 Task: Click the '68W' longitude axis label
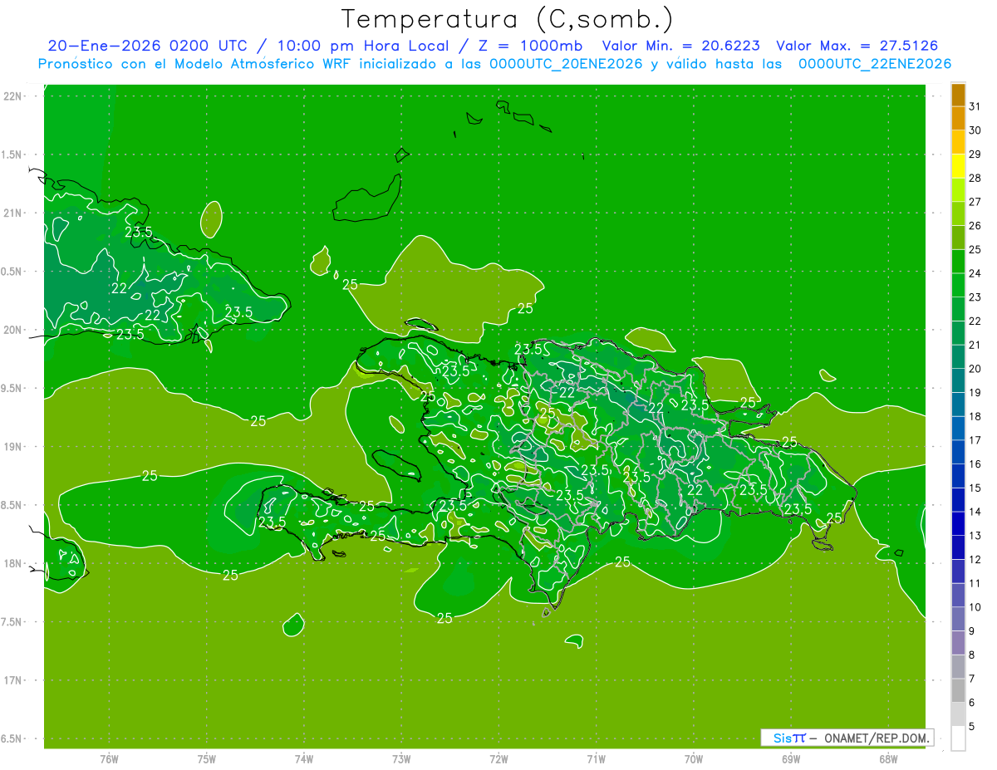[x=888, y=759]
